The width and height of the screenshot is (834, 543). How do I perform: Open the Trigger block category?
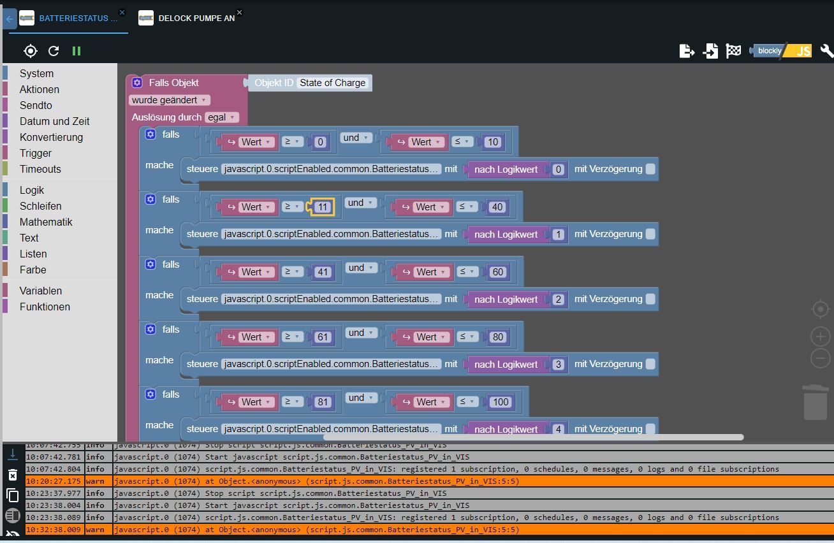point(36,153)
